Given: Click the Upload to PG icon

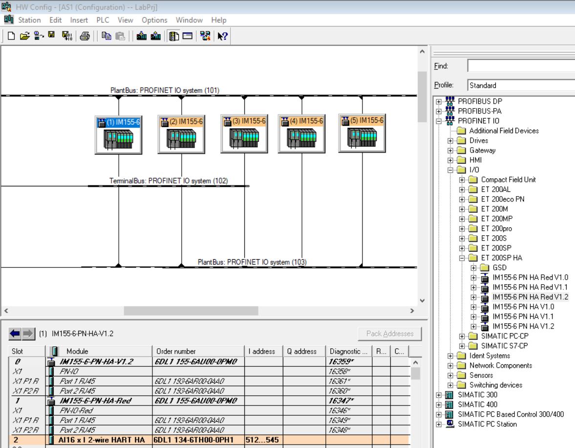Looking at the screenshot, I should [156, 36].
